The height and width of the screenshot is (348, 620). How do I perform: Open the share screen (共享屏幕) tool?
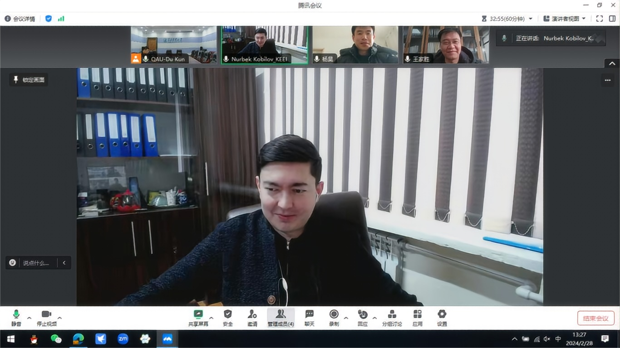pyautogui.click(x=198, y=317)
